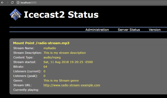Click the Mount Point /radio-stream.mp3 heading

(x=41, y=43)
